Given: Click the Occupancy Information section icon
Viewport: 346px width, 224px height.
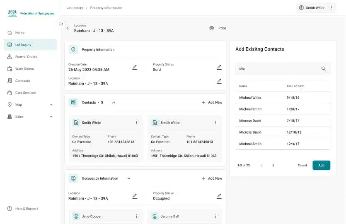Looking at the screenshot, I should pos(73,178).
